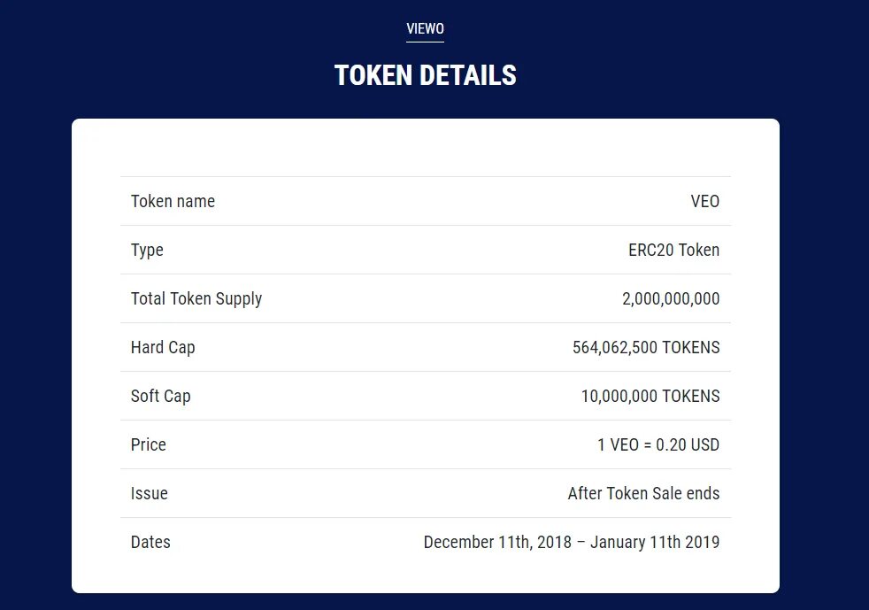Click the 10,000,000 TOKENS value
The width and height of the screenshot is (869, 610).
point(650,397)
